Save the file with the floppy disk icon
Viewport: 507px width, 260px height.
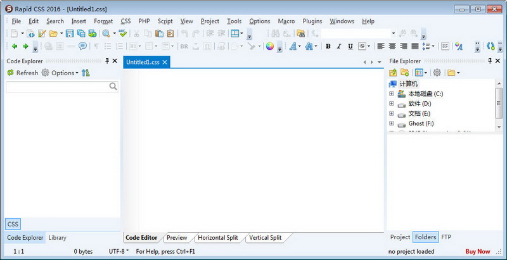[x=70, y=34]
